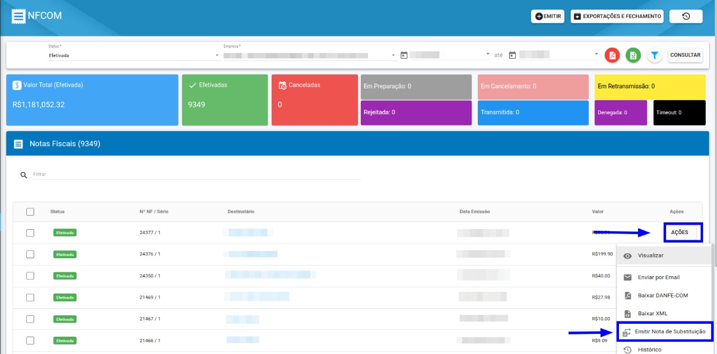Export the list with the green spreadsheet icon

click(x=633, y=55)
